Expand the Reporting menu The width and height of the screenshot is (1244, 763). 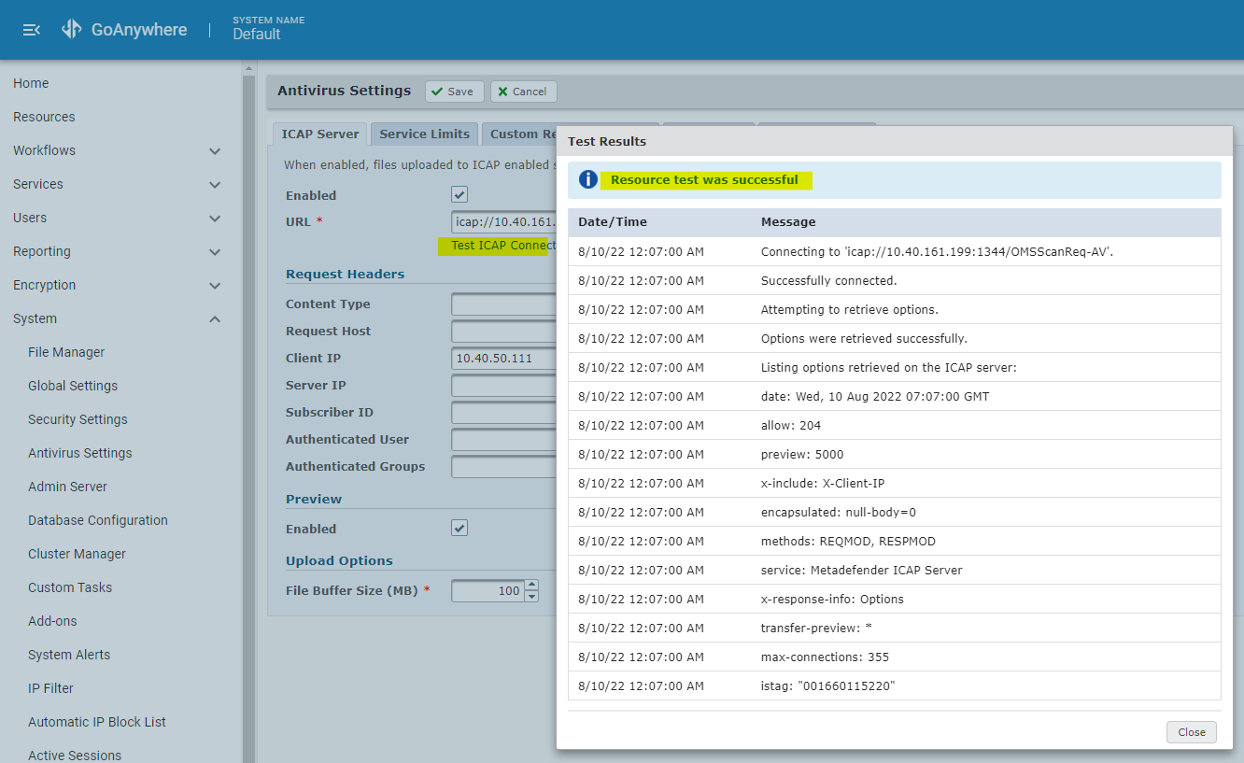click(x=215, y=251)
